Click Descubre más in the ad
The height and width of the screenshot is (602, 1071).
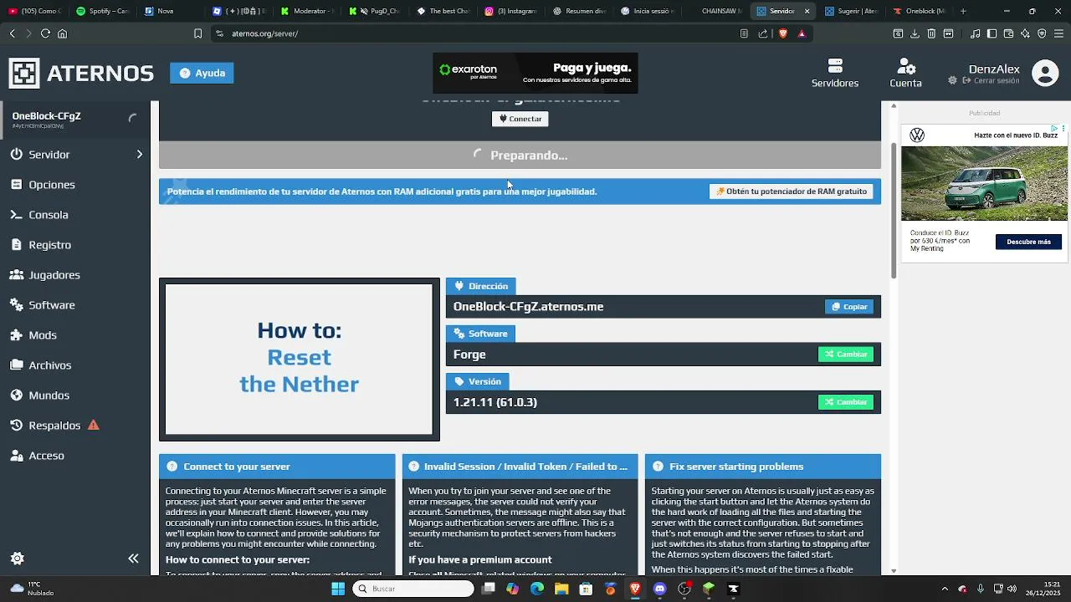(x=1028, y=242)
